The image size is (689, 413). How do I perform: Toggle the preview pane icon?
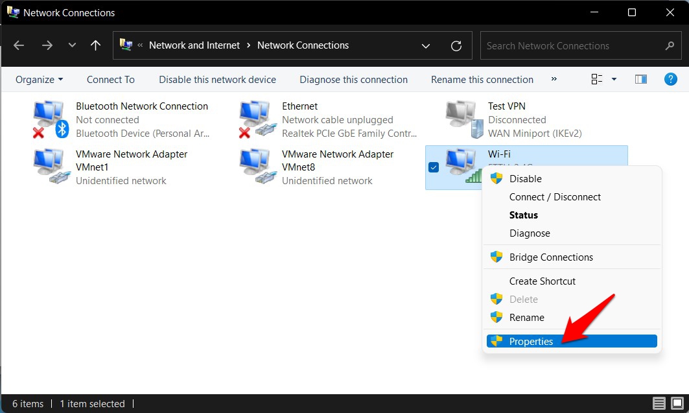(x=641, y=79)
